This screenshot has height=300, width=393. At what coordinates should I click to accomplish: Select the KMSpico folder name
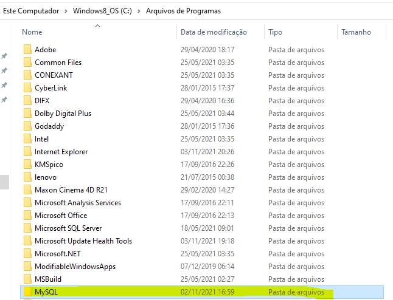pyautogui.click(x=49, y=165)
